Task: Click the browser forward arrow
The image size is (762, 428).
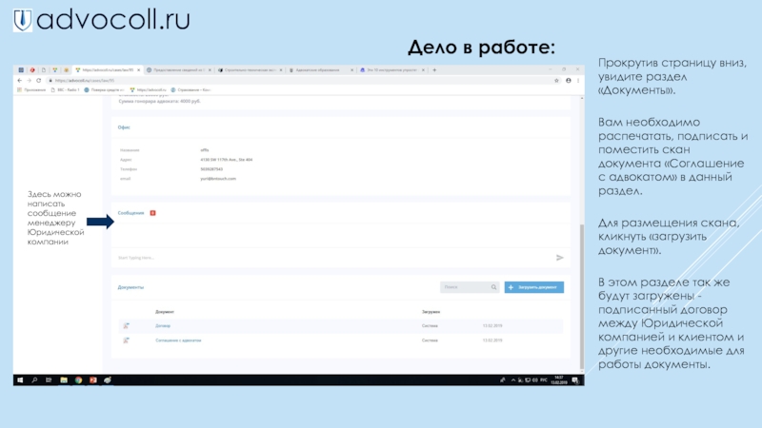Action: pyautogui.click(x=30, y=81)
